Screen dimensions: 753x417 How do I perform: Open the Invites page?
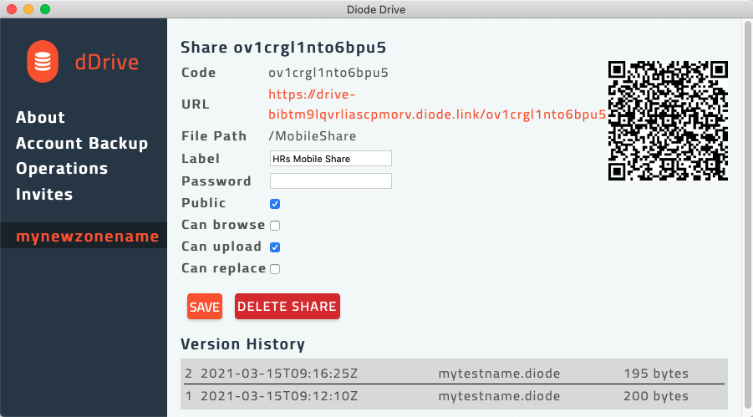pyautogui.click(x=44, y=194)
